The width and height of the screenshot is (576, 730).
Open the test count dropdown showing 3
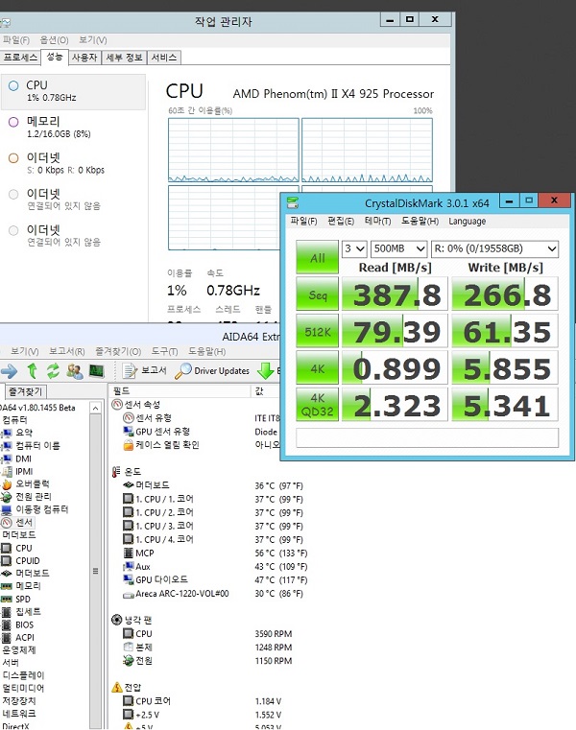point(354,248)
